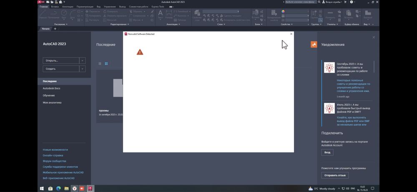
Task: Close the Notifications (Уведомления) panel
Action: coord(374,37)
